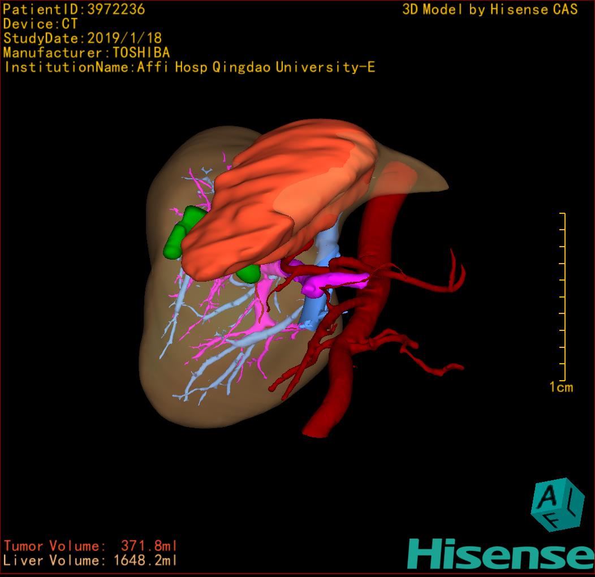This screenshot has height=577, width=595.
Task: Click the Liver Volume 1648.2ml readout
Action: click(x=90, y=561)
